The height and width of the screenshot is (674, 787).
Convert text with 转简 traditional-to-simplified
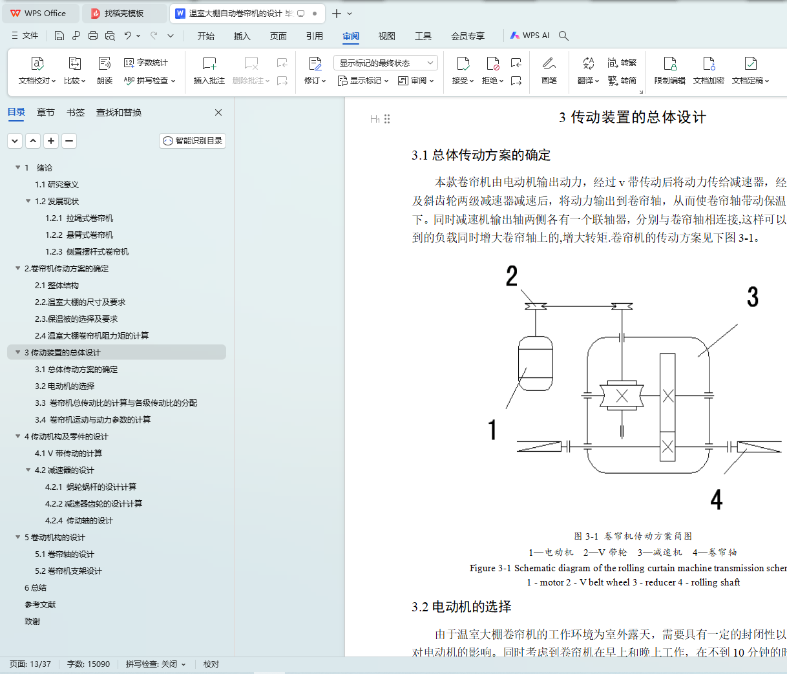pos(622,81)
